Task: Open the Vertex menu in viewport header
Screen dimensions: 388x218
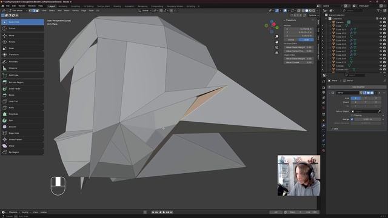Action: point(75,11)
